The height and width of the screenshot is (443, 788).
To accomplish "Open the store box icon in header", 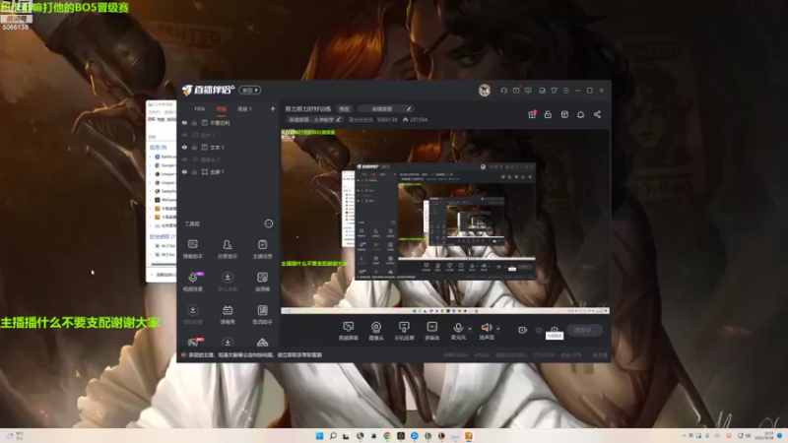I will pyautogui.click(x=564, y=114).
